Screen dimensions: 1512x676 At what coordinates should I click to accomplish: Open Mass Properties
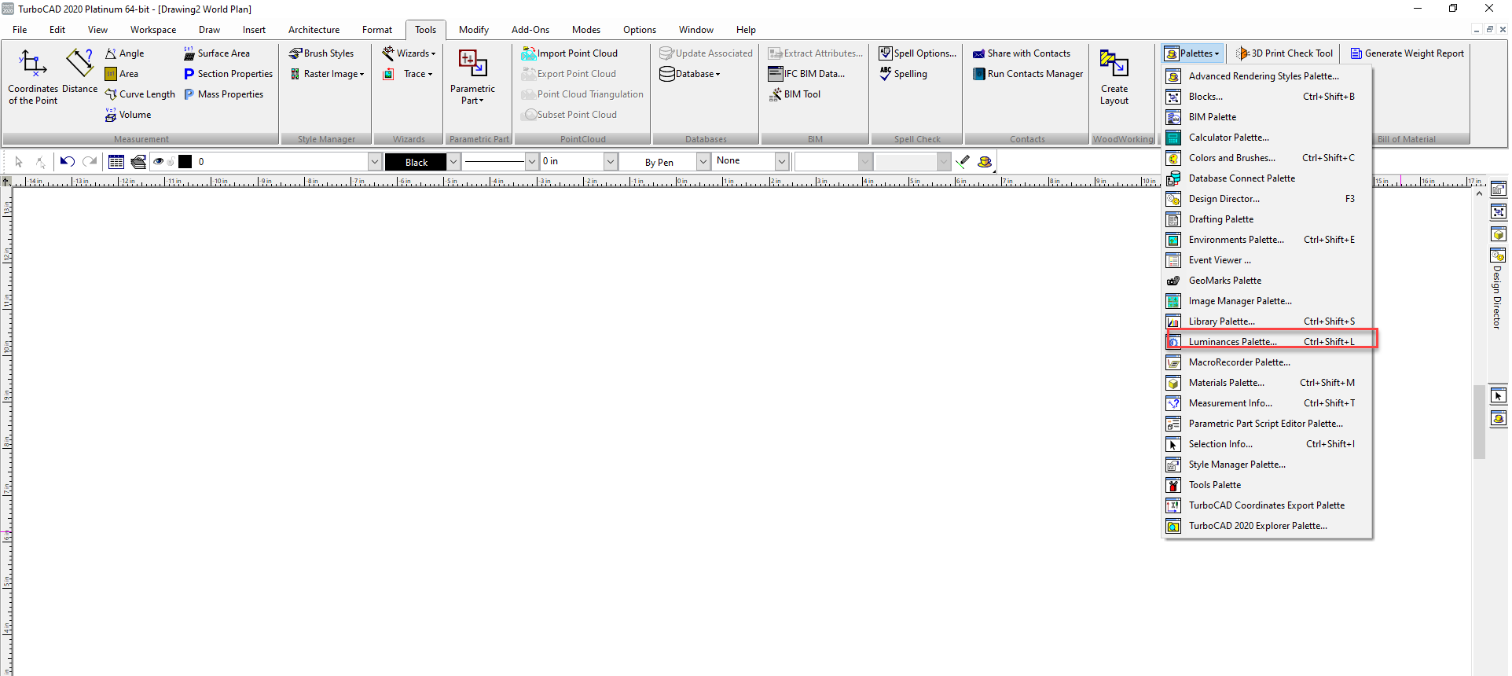(x=224, y=94)
